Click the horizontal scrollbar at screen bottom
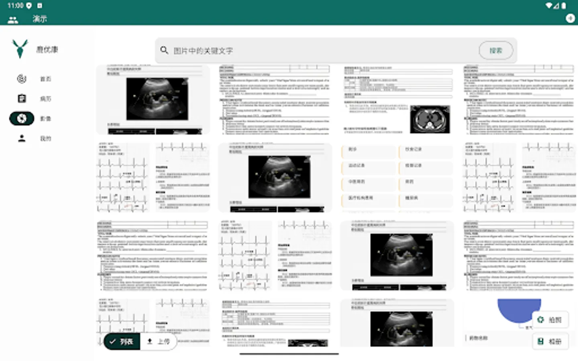This screenshot has width=578, height=361. point(290,355)
